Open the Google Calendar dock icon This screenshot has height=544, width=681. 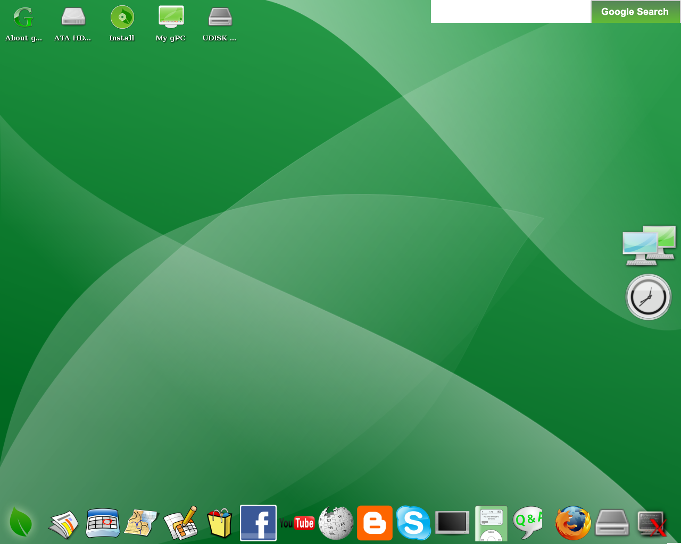point(103,523)
